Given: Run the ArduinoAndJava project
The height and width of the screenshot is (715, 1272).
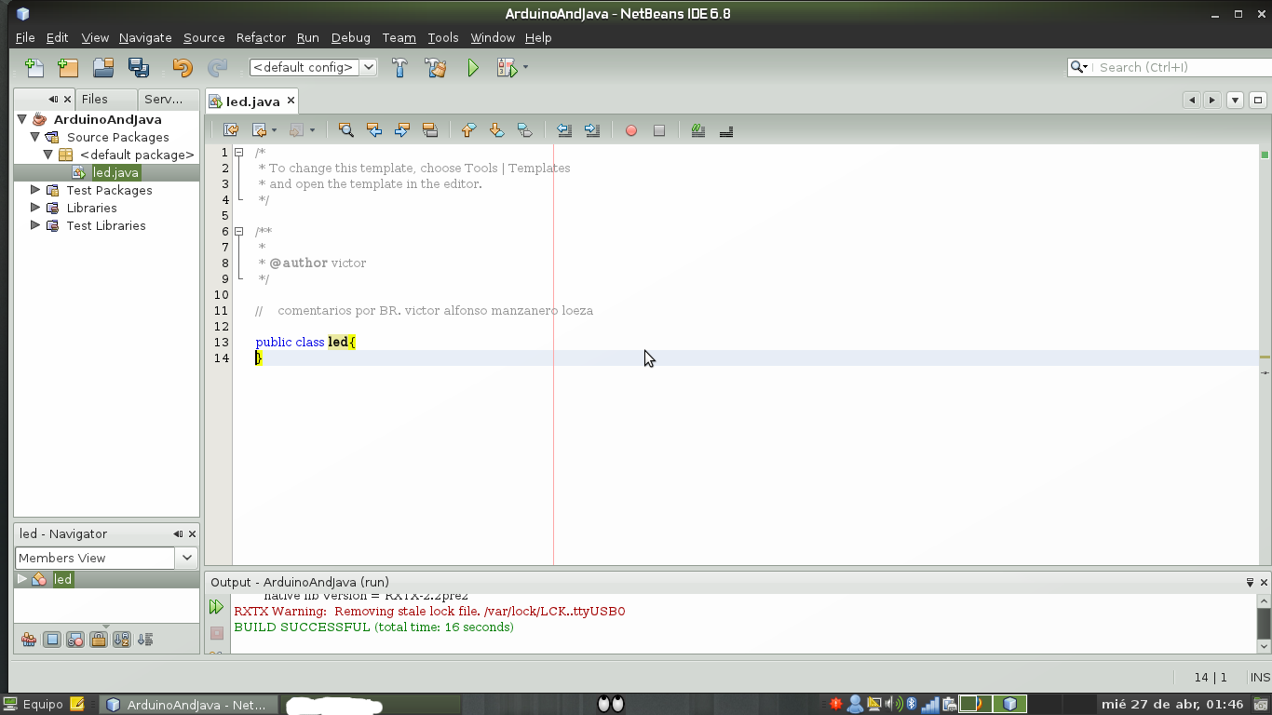Looking at the screenshot, I should pos(472,67).
